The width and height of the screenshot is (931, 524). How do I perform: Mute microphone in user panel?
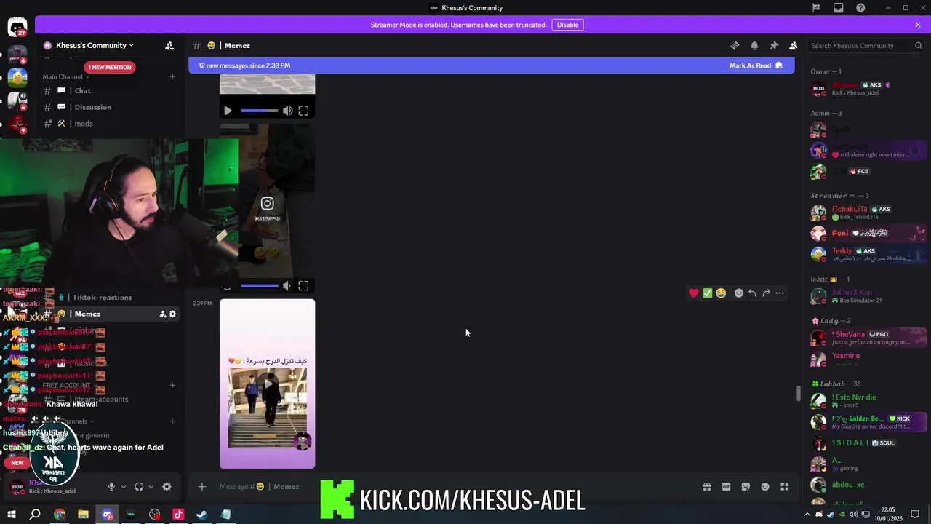coord(111,487)
